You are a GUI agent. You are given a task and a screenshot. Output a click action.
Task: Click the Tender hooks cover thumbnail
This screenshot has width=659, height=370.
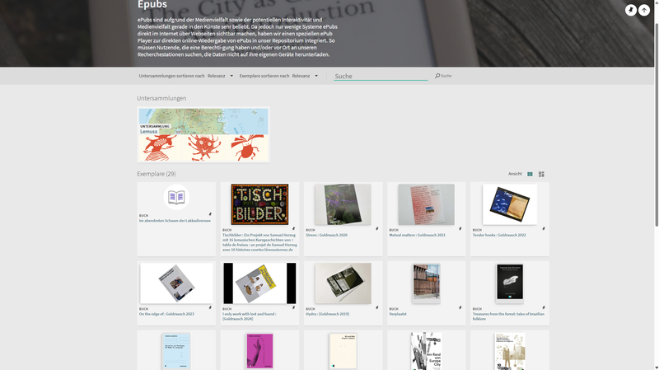510,204
